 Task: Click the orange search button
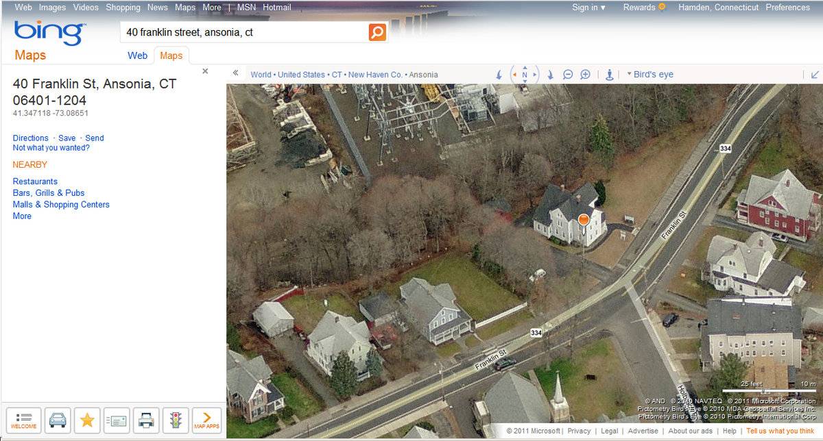376,32
